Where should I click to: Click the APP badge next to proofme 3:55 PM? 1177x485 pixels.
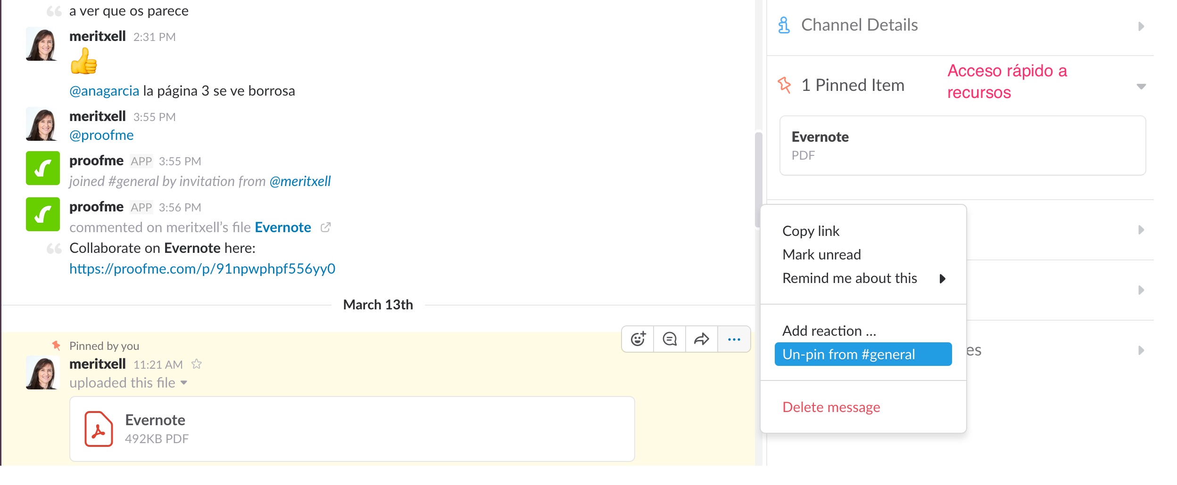141,161
